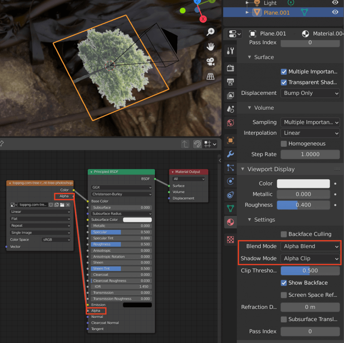Click the zoom viewport magnifier icon
The height and width of the screenshot is (343, 344).
211,32
